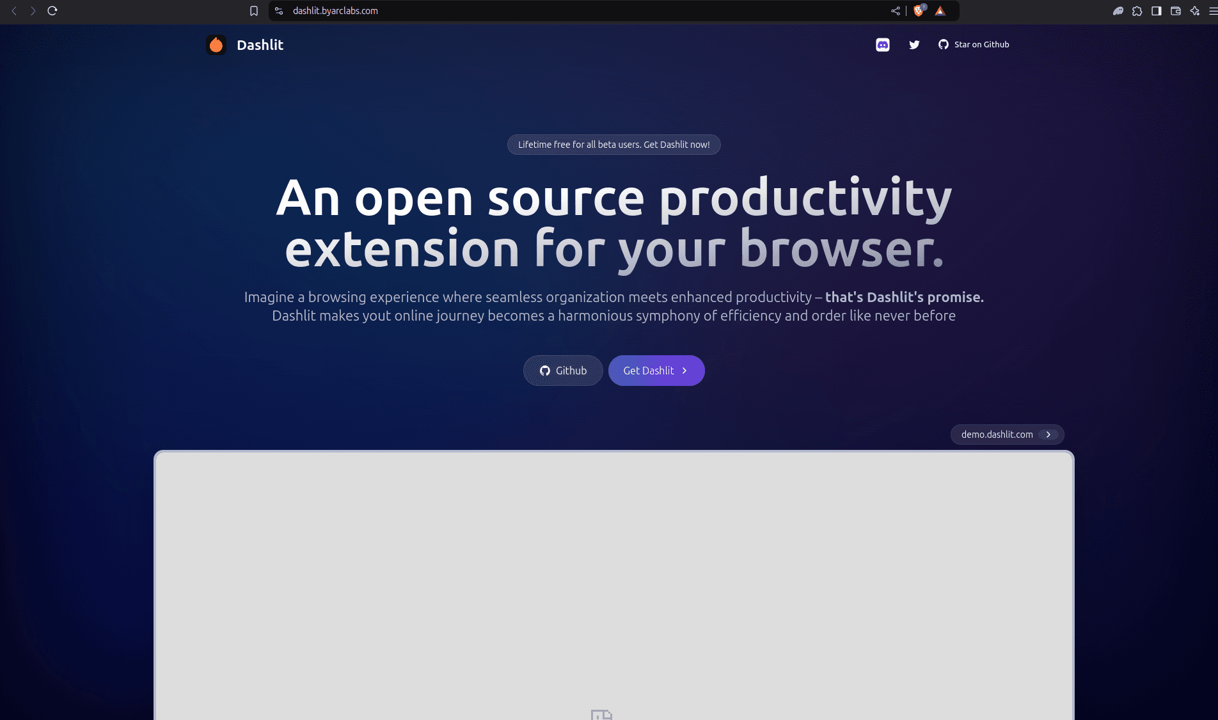Bookmark this page with the bookmark icon
This screenshot has height=720, width=1218.
254,11
